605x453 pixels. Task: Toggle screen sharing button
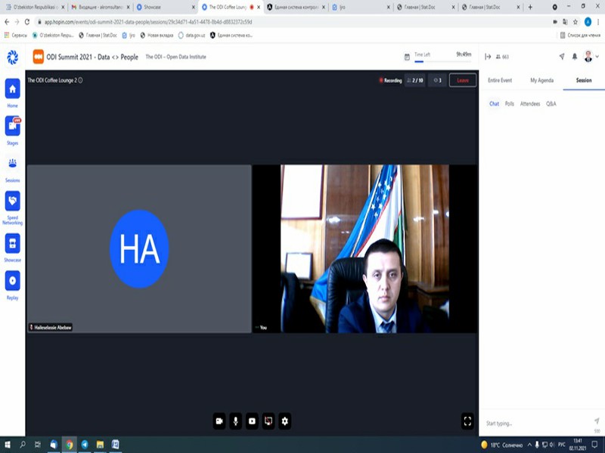point(268,421)
